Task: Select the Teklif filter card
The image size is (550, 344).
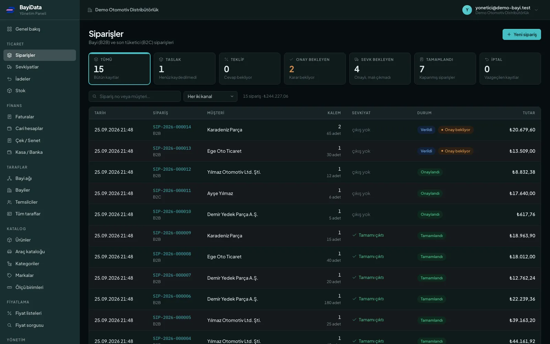Action: (x=250, y=68)
